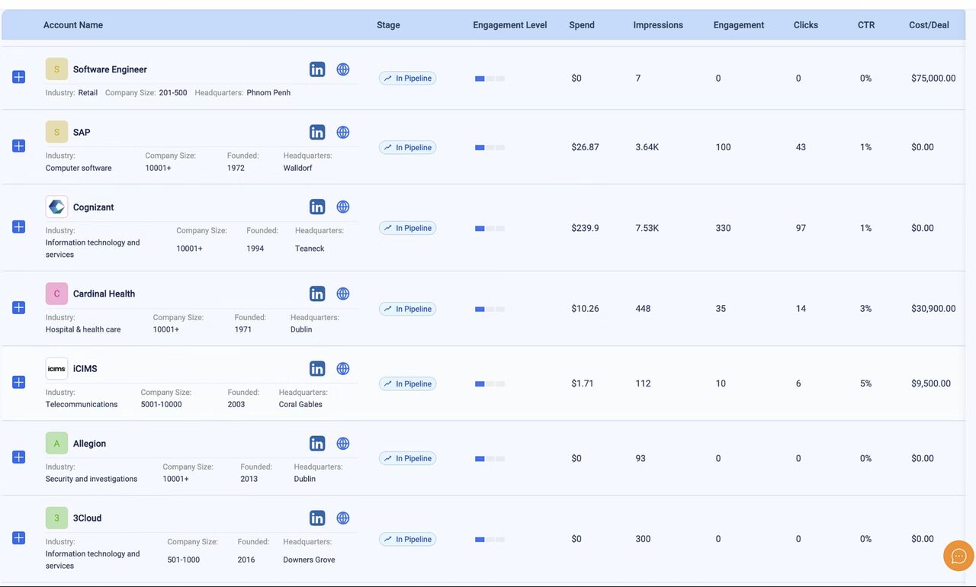Click the $30,900.00 Cost/Deal value

point(933,309)
